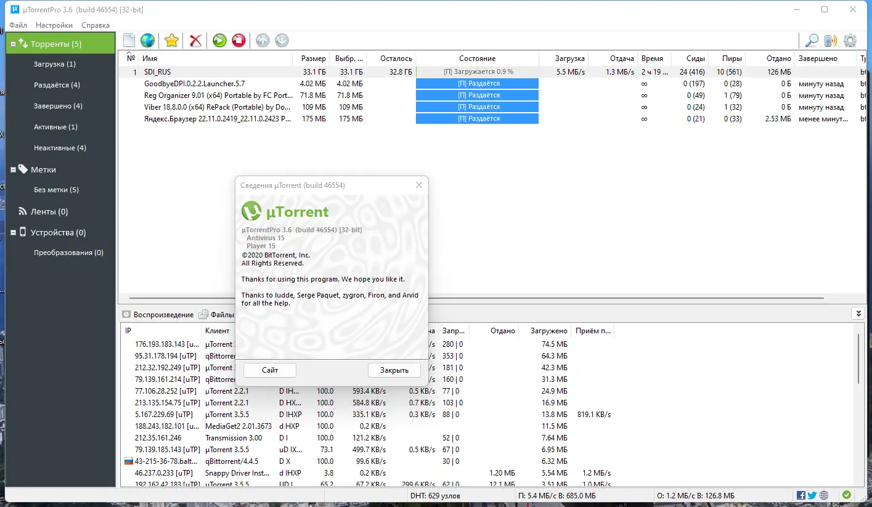Image resolution: width=872 pixels, height=507 pixels.
Task: Click the green checkmark in status bar
Action: point(847,494)
